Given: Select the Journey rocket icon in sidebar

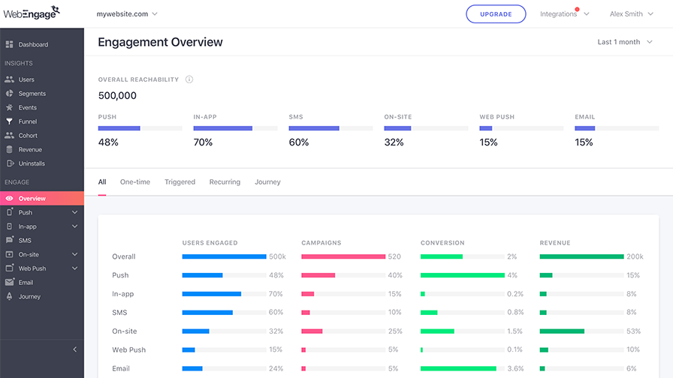Looking at the screenshot, I should [x=9, y=296].
